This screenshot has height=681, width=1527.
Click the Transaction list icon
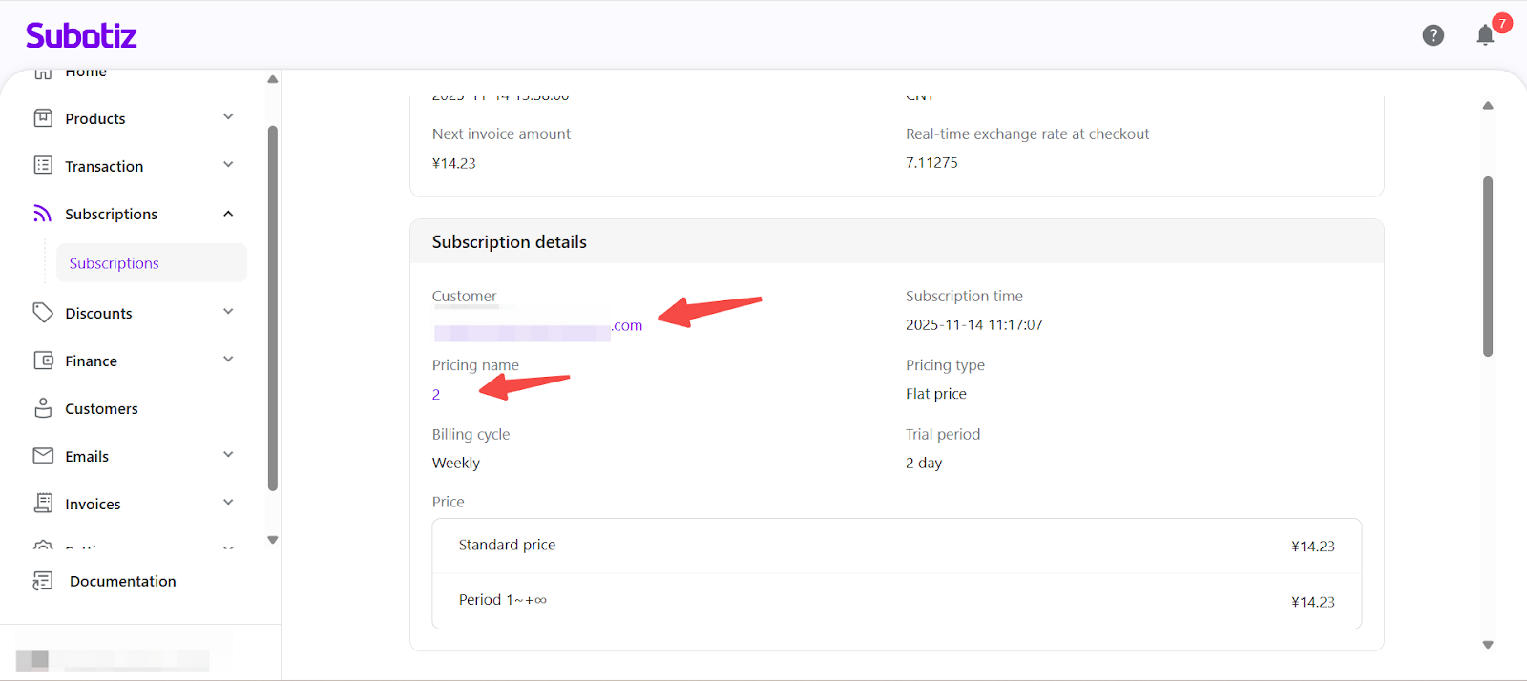[43, 166]
